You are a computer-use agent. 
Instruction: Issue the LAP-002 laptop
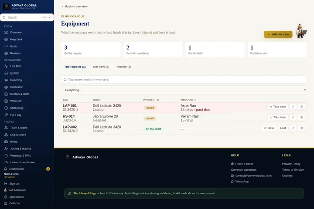click(269, 128)
